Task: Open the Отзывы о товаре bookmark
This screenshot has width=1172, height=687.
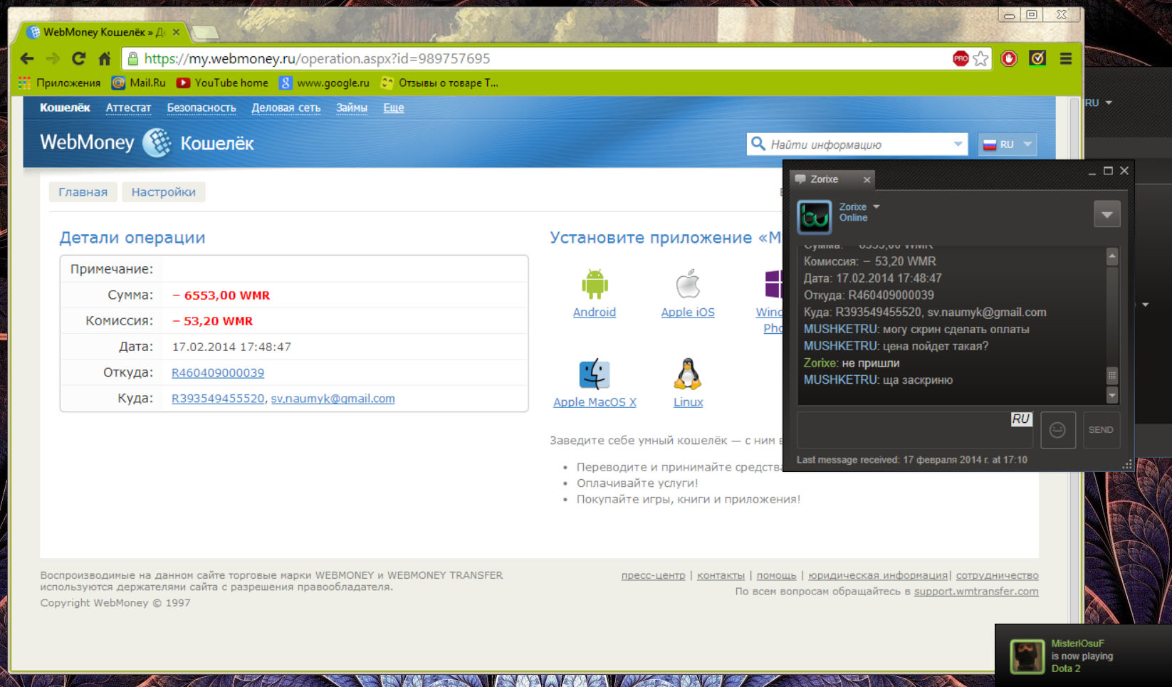Action: click(440, 83)
